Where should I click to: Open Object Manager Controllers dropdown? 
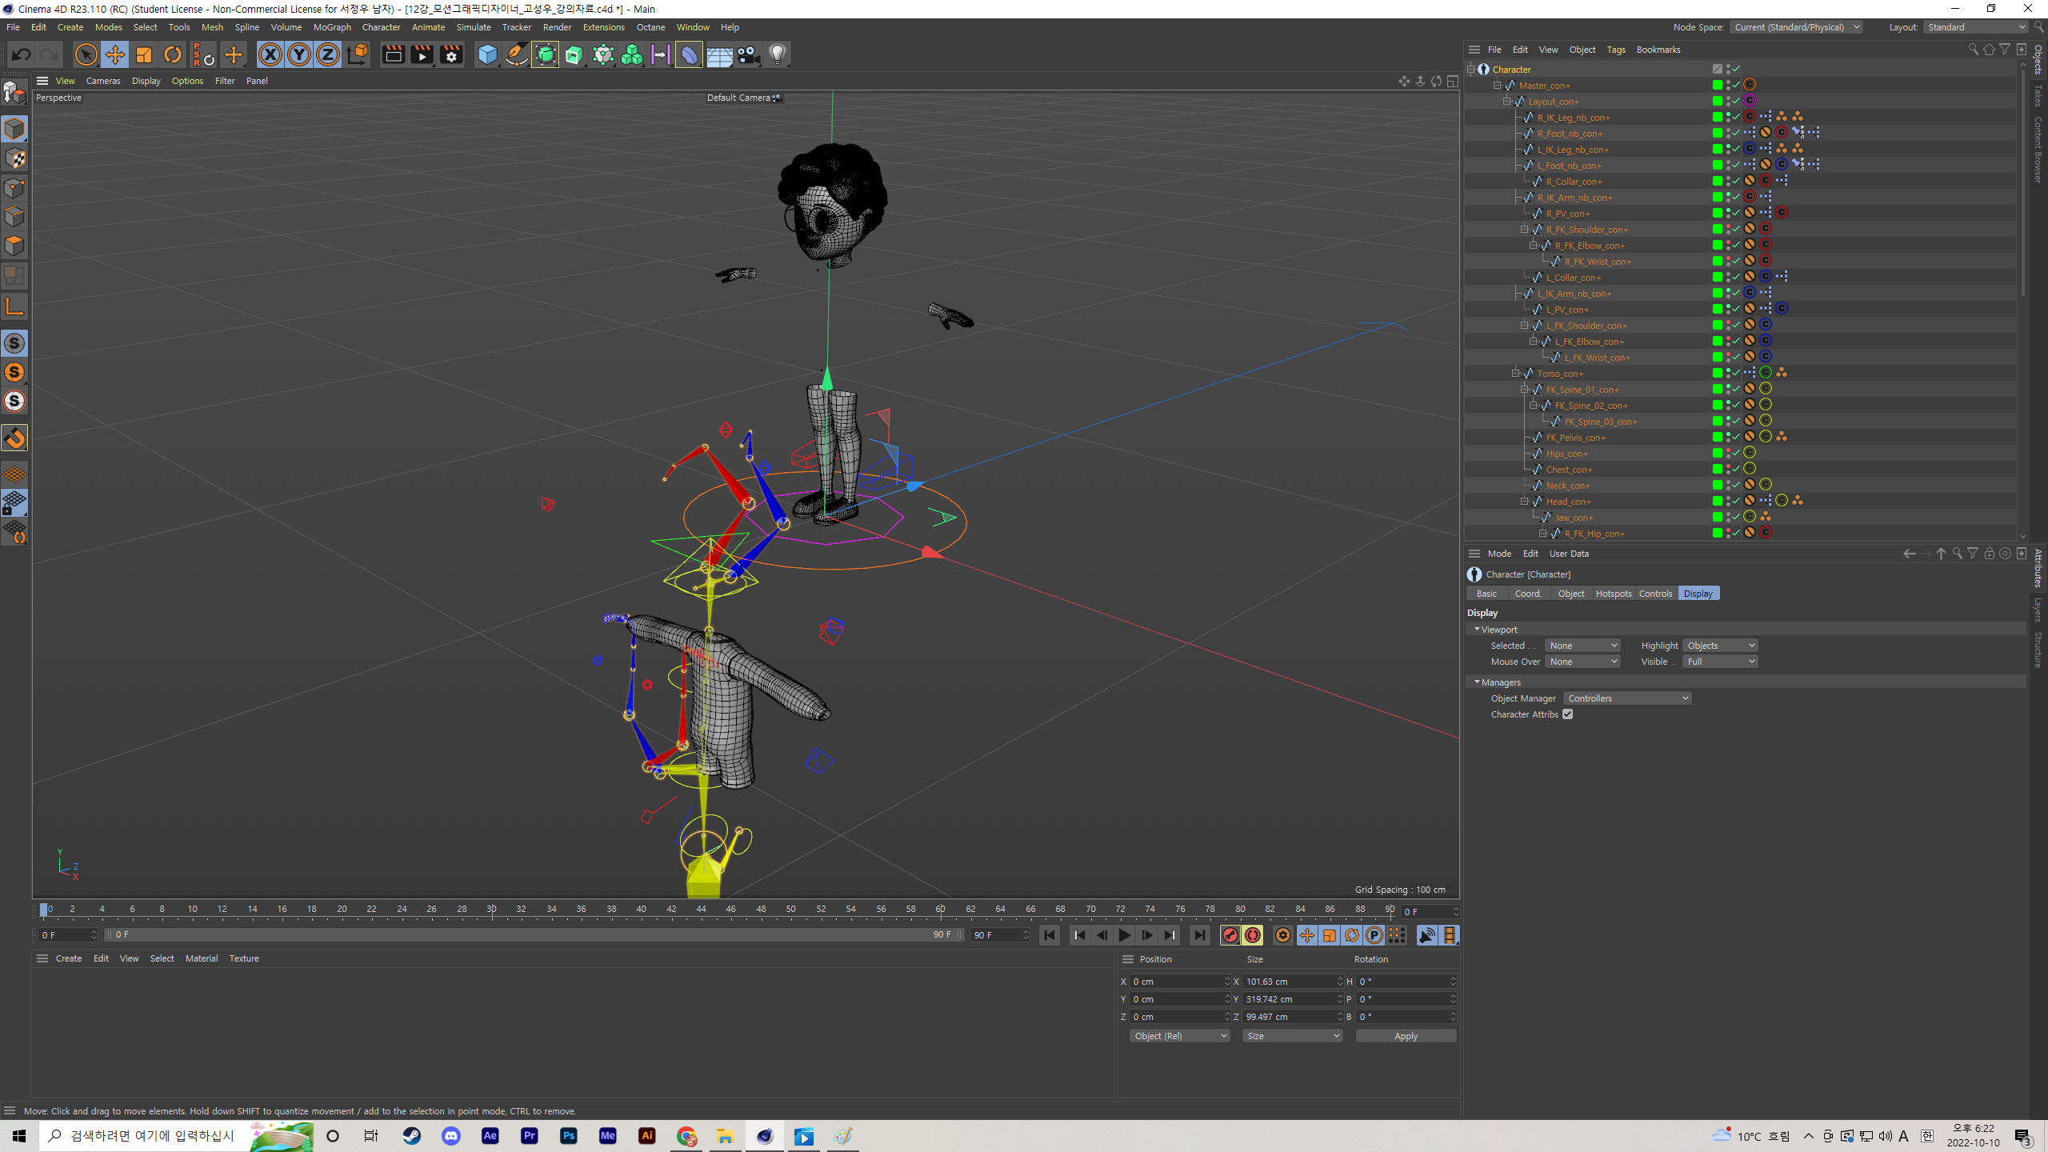pos(1627,698)
